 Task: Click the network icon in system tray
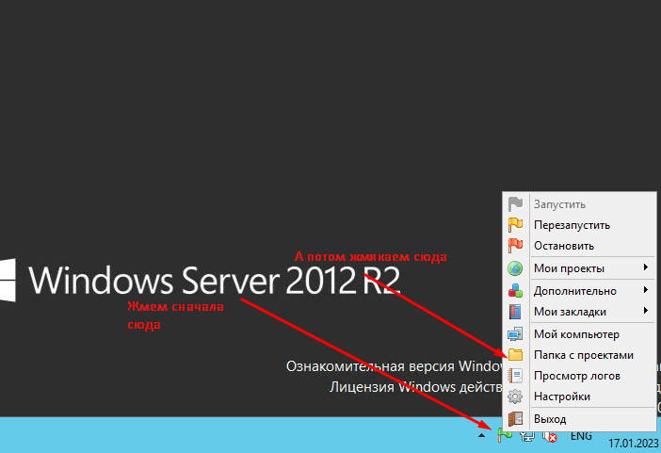pyautogui.click(x=527, y=436)
